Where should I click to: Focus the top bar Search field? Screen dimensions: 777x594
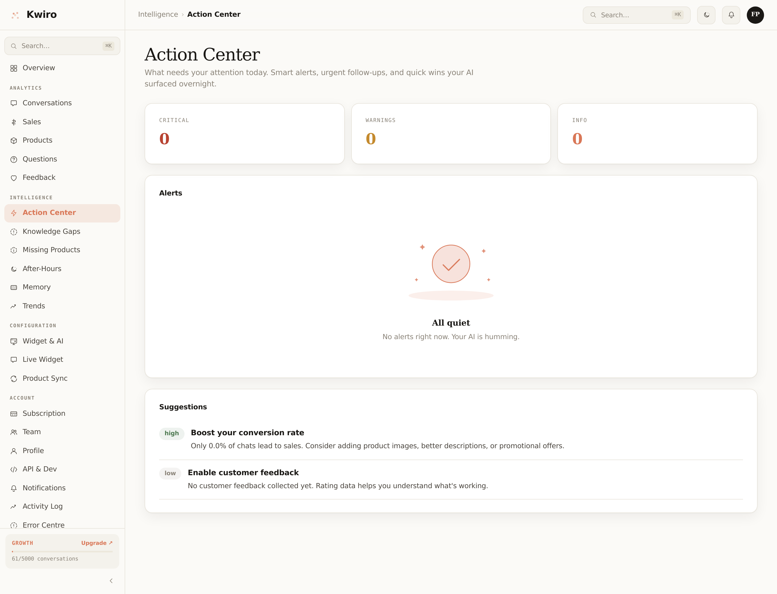[636, 15]
